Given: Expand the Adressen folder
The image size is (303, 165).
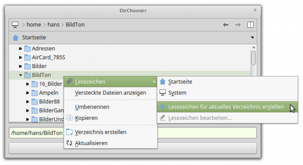Looking at the screenshot, I should pos(20,49).
